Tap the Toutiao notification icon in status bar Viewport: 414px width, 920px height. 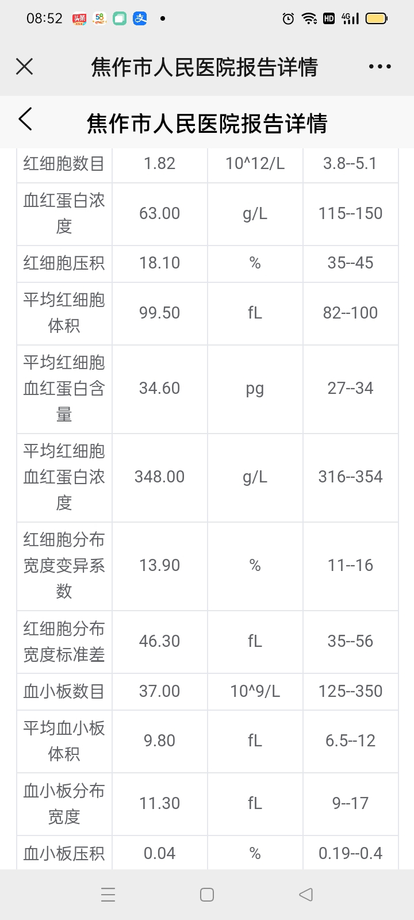[79, 19]
